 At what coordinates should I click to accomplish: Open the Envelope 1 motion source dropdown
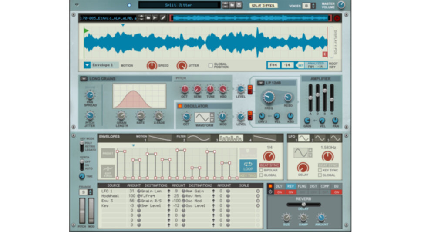point(88,65)
